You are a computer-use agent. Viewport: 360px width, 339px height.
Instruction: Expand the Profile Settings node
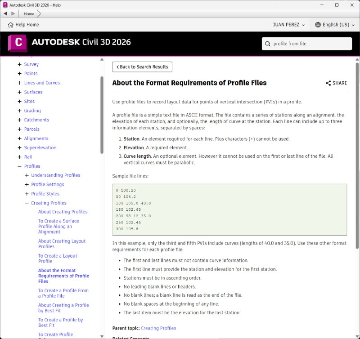click(x=27, y=185)
